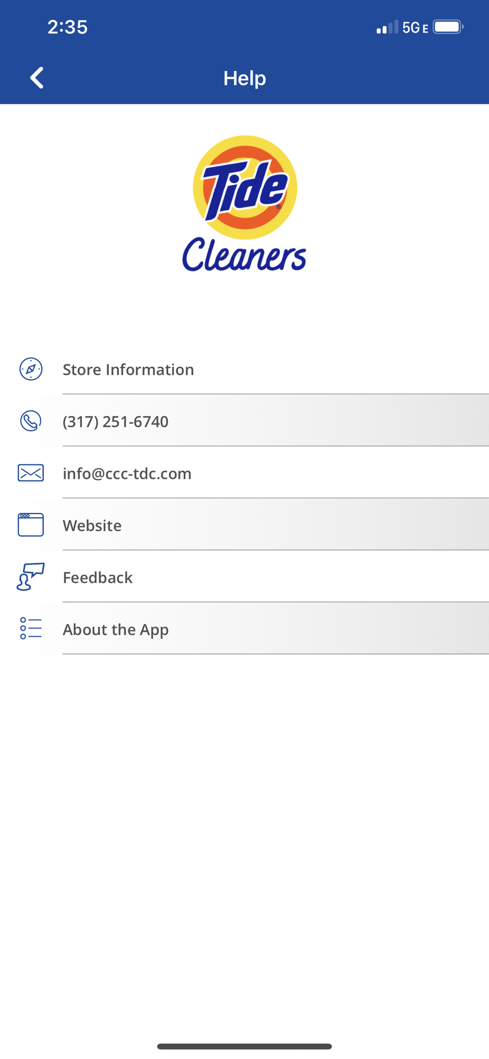Screen dimensions: 489x1059
Task: Tap the battery indicator in status bar
Action: click(448, 27)
